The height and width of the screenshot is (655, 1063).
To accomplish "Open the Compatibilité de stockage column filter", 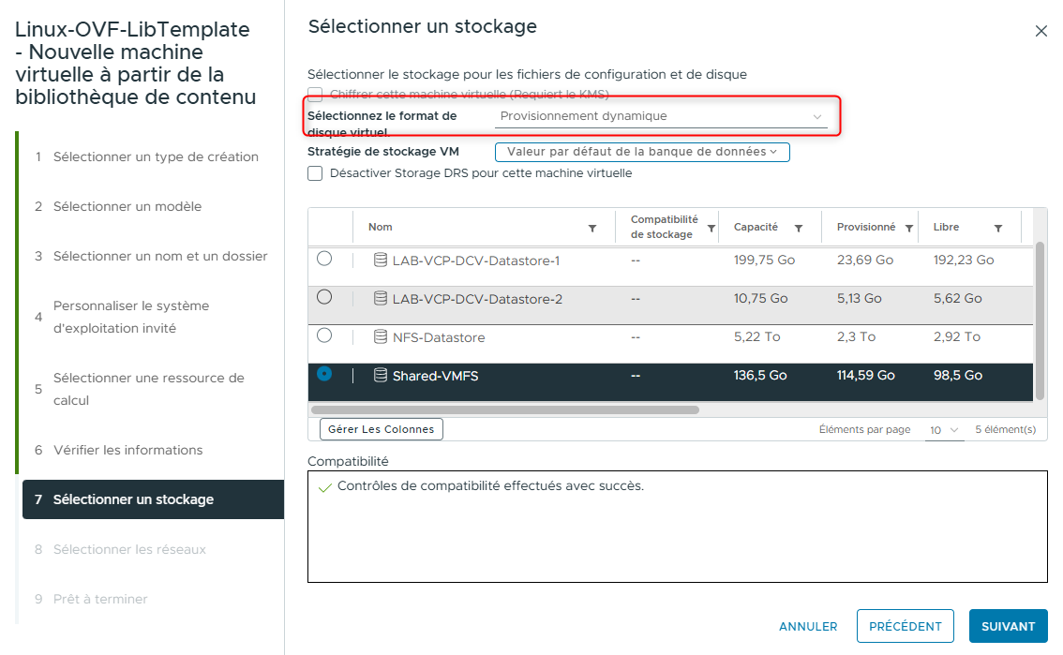I will [711, 227].
